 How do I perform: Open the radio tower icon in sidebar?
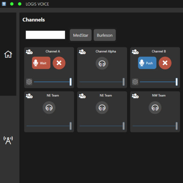pyautogui.click(x=8, y=140)
